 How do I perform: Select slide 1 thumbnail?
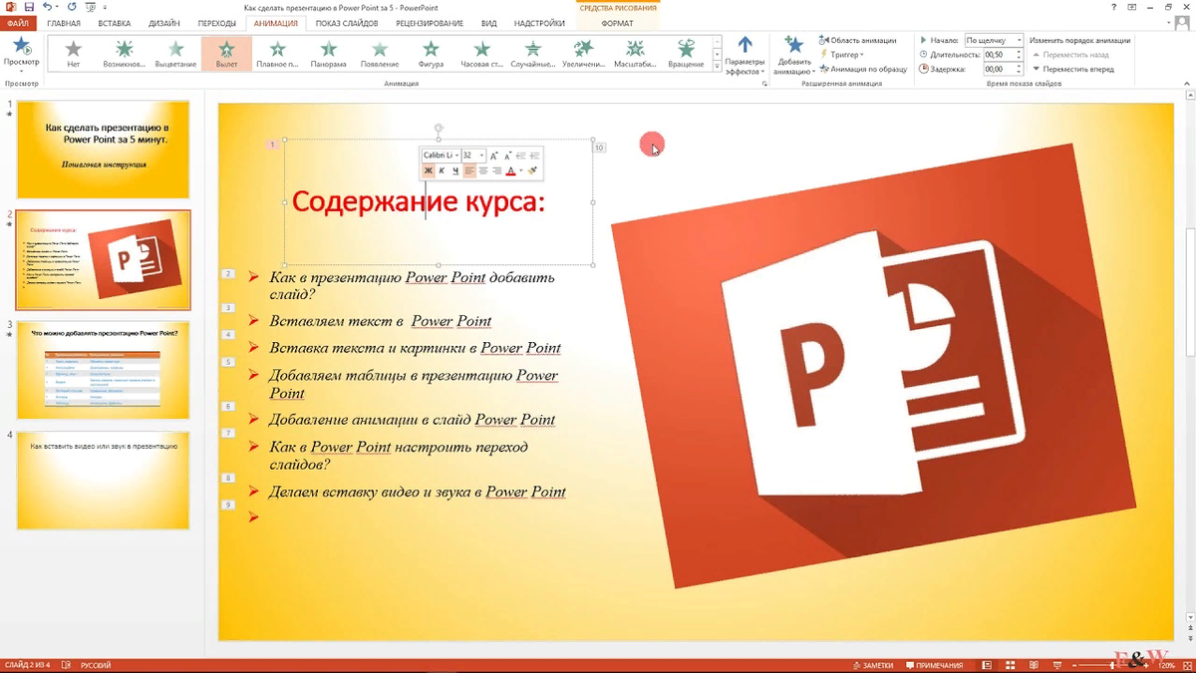click(104, 149)
